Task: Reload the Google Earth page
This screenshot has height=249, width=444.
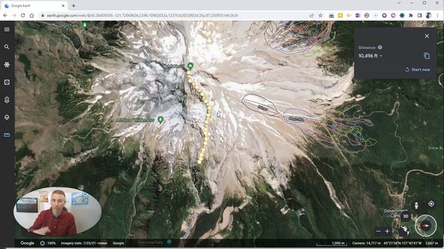Action: [23, 15]
